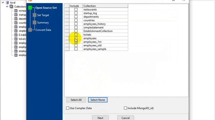The width and height of the screenshot is (215, 120).
Task: Select the Open Source Set wizard step
Action: click(46, 8)
